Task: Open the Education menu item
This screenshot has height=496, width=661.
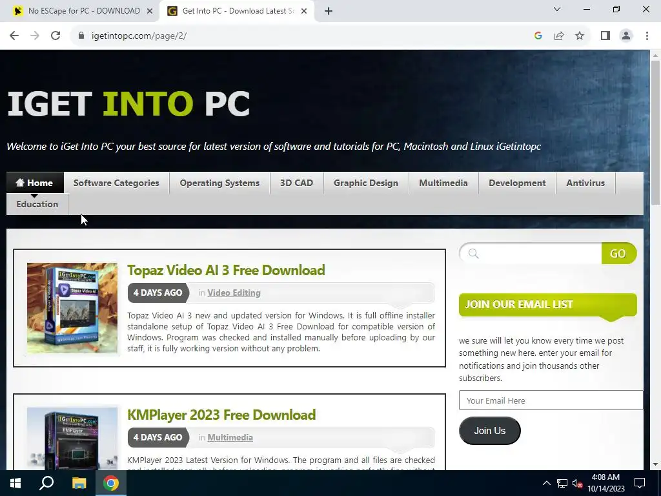Action: pos(37,204)
